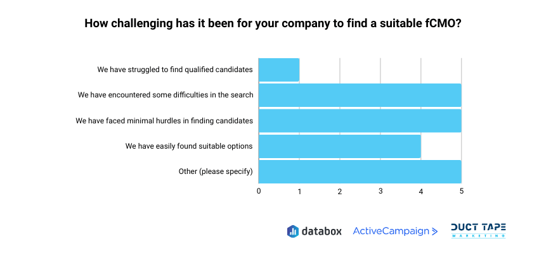The image size is (539, 253).
Task: Click the 'We have faced minimal hurdles' label
Action: 164,121
